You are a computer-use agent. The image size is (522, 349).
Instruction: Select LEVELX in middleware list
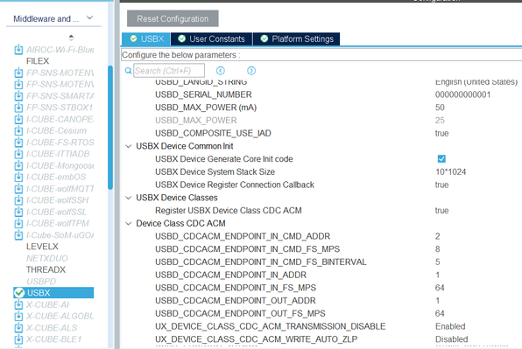pos(42,247)
